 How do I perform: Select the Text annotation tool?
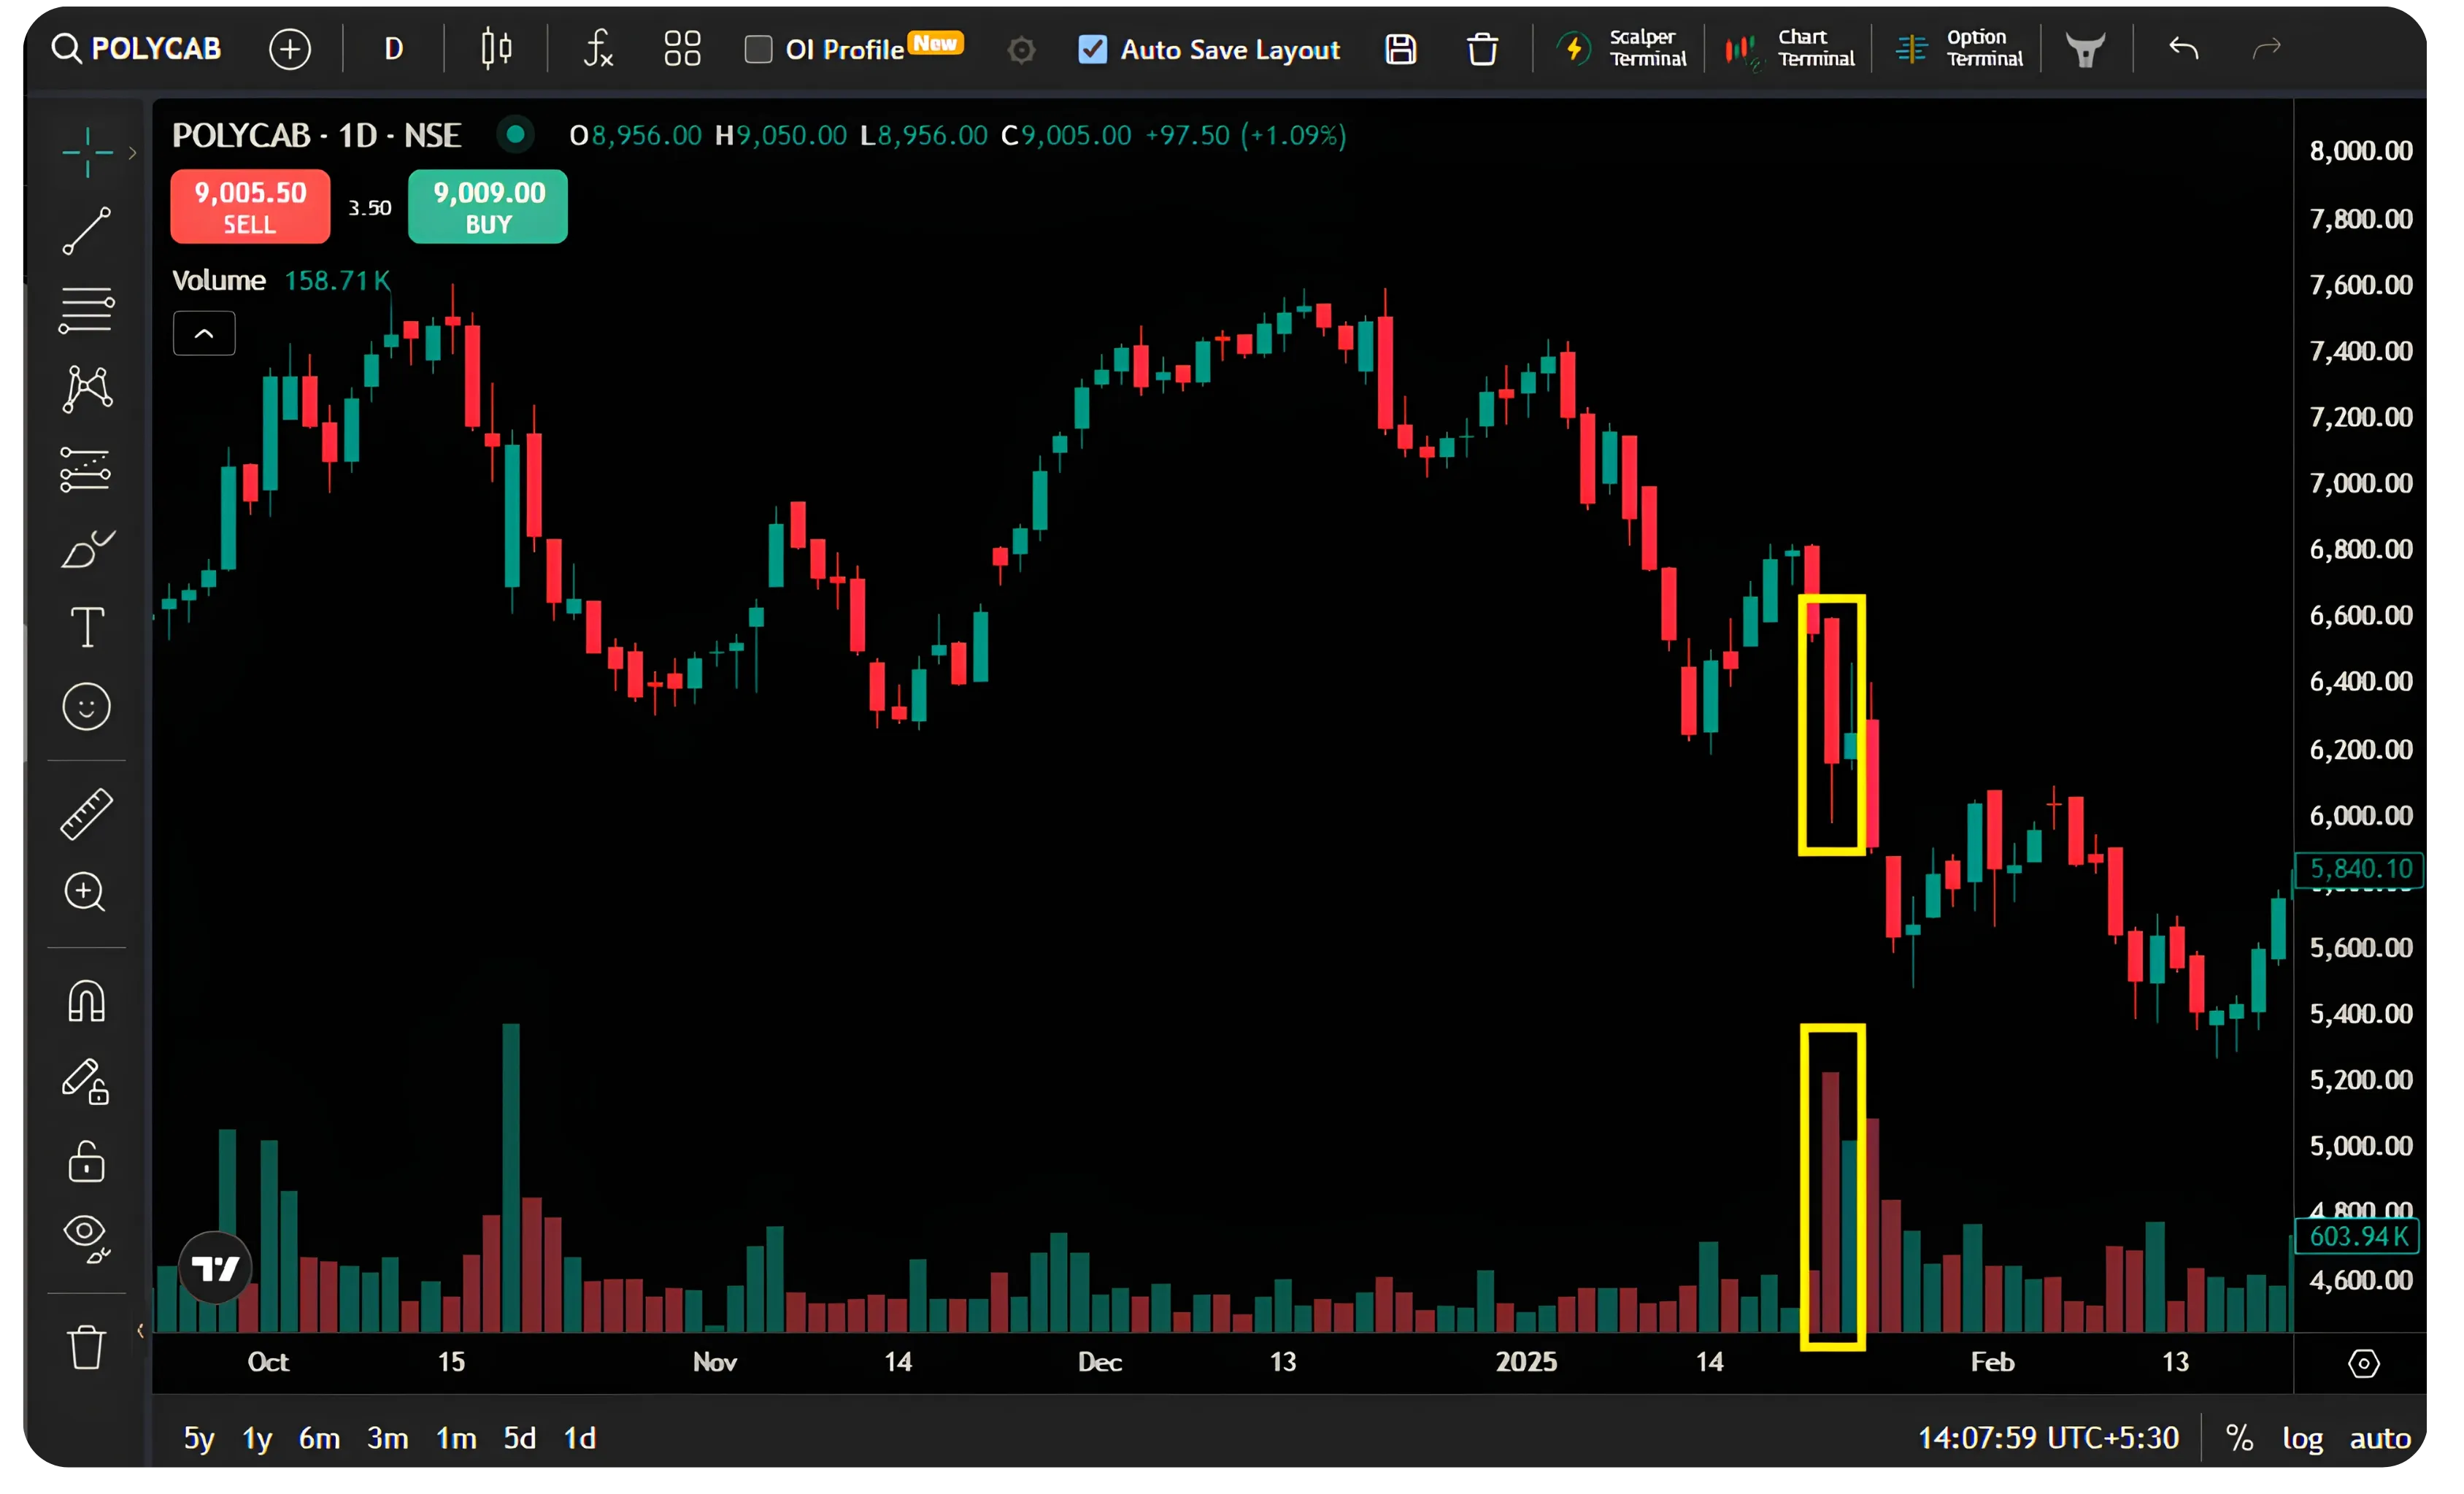pos(87,627)
